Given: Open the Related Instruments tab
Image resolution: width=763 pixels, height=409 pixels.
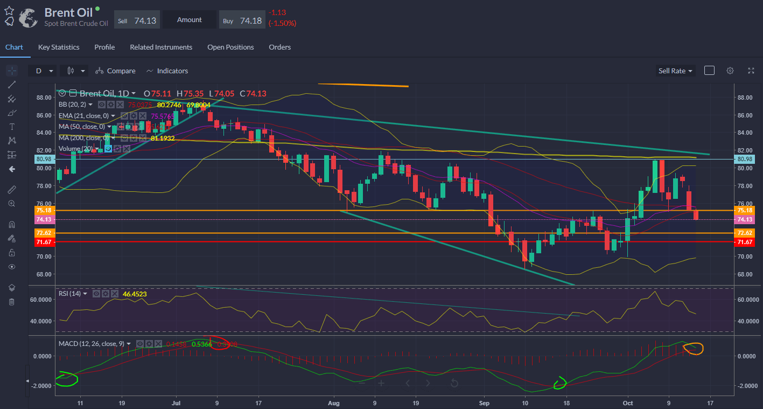Looking at the screenshot, I should point(161,47).
